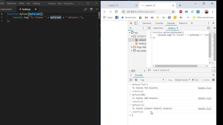
Task: Toggle the debugger sidebar pane
Action: pyautogui.click(x=209, y=28)
